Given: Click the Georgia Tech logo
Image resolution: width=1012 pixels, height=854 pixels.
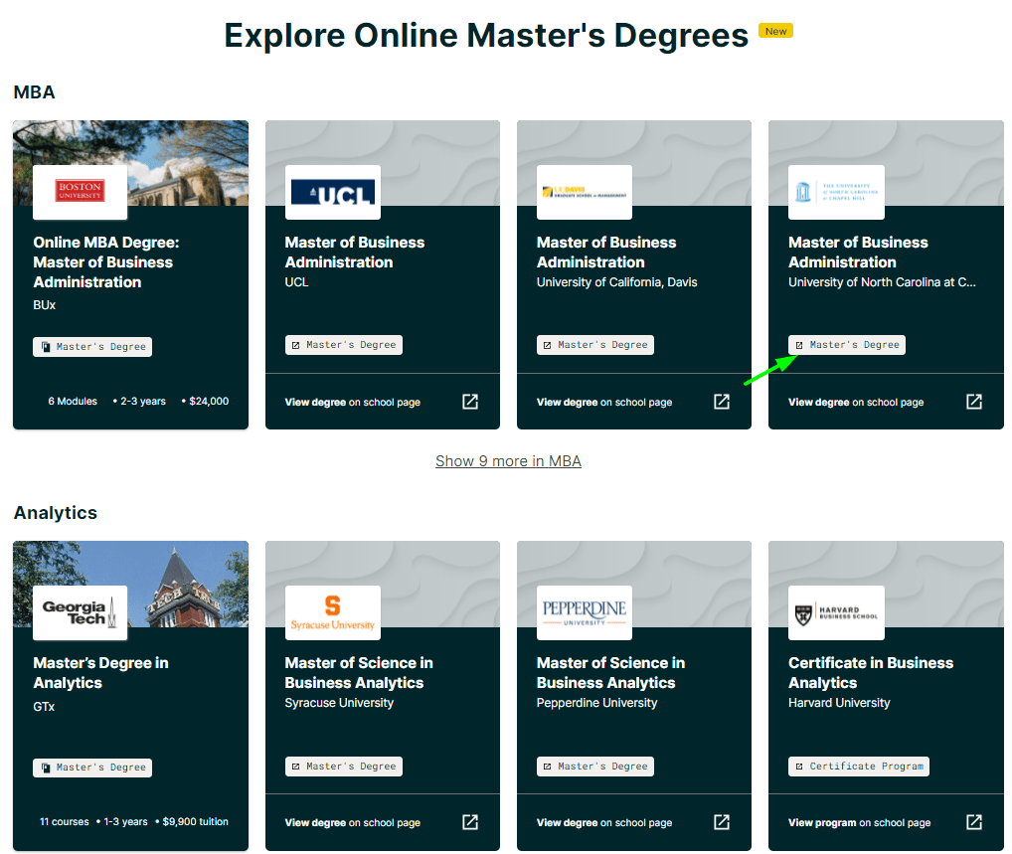Looking at the screenshot, I should (x=81, y=612).
